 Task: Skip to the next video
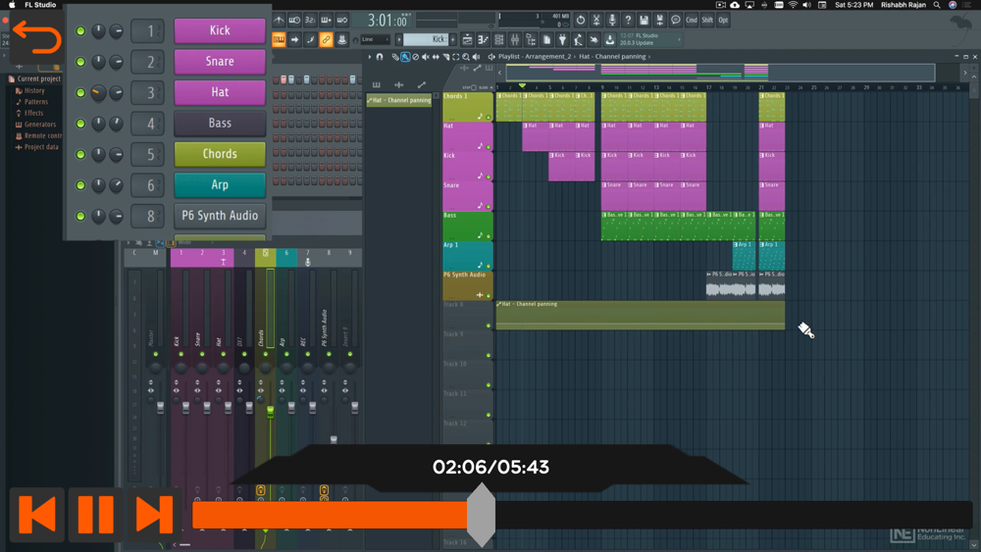click(154, 515)
